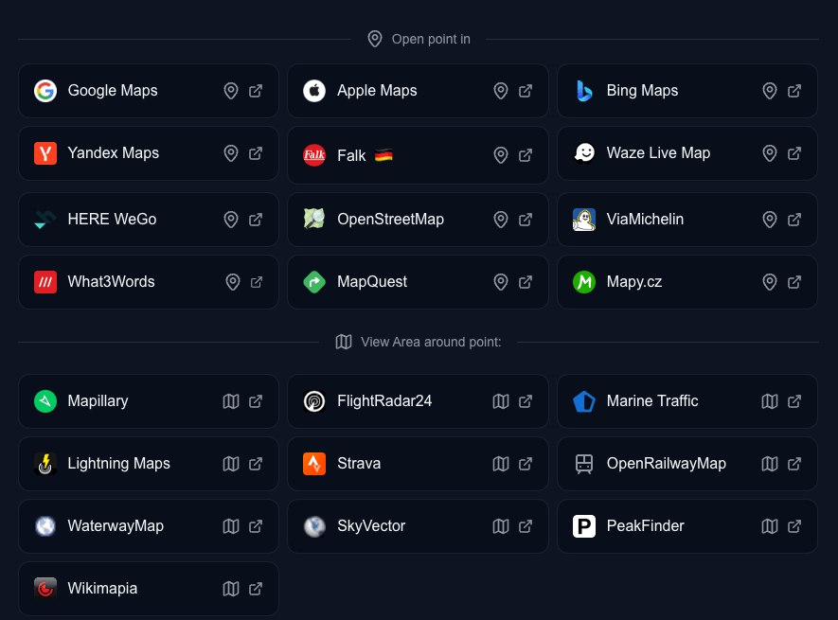The image size is (838, 620).
Task: Click the map icon for FlightRadar24
Action: point(501,401)
